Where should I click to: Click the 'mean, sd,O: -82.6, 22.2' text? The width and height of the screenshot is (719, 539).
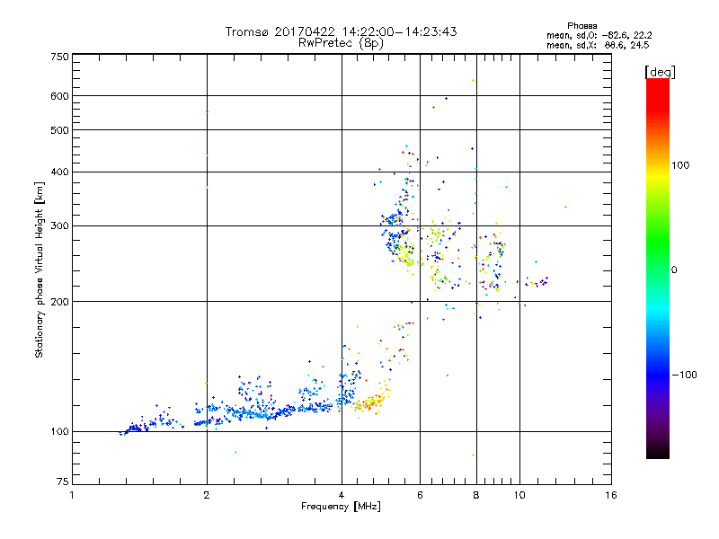click(x=599, y=35)
